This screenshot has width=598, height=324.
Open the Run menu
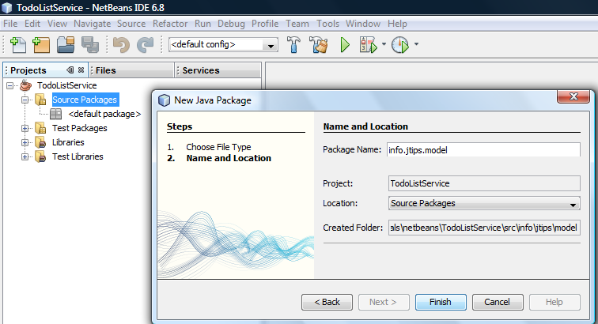pos(202,24)
